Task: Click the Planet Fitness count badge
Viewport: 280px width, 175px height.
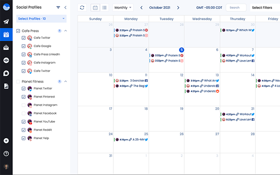Action: click(59, 81)
